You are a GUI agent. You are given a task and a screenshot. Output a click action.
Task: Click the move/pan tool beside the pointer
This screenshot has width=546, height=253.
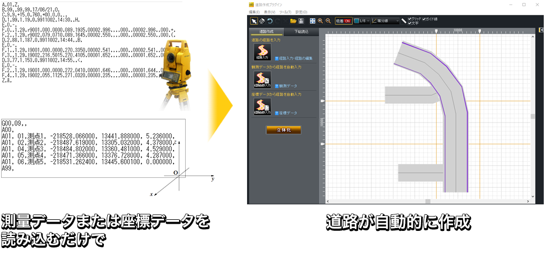click(262, 21)
